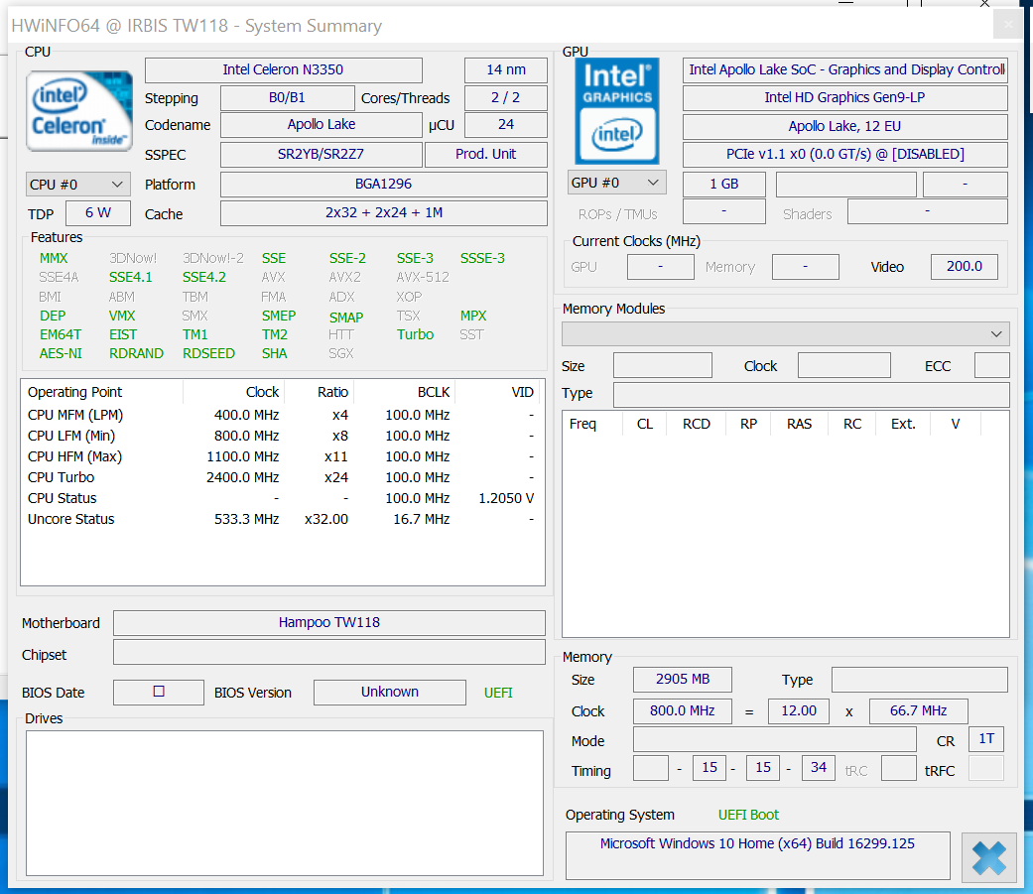The image size is (1033, 894).
Task: Click the Prod. Unit field
Action: pos(486,154)
